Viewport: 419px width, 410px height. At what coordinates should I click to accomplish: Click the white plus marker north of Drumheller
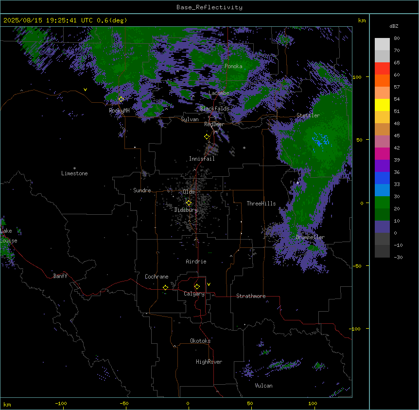(297, 183)
